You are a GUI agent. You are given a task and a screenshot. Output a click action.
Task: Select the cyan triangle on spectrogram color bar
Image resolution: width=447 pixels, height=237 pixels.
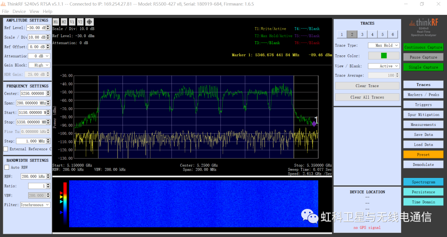(62, 202)
